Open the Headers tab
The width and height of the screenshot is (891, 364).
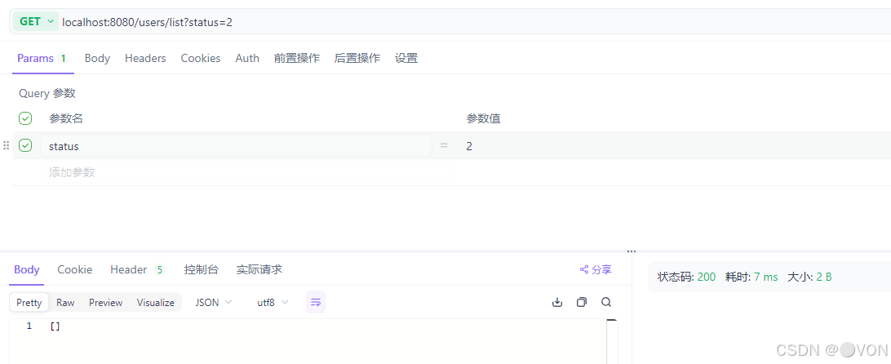pyautogui.click(x=145, y=58)
